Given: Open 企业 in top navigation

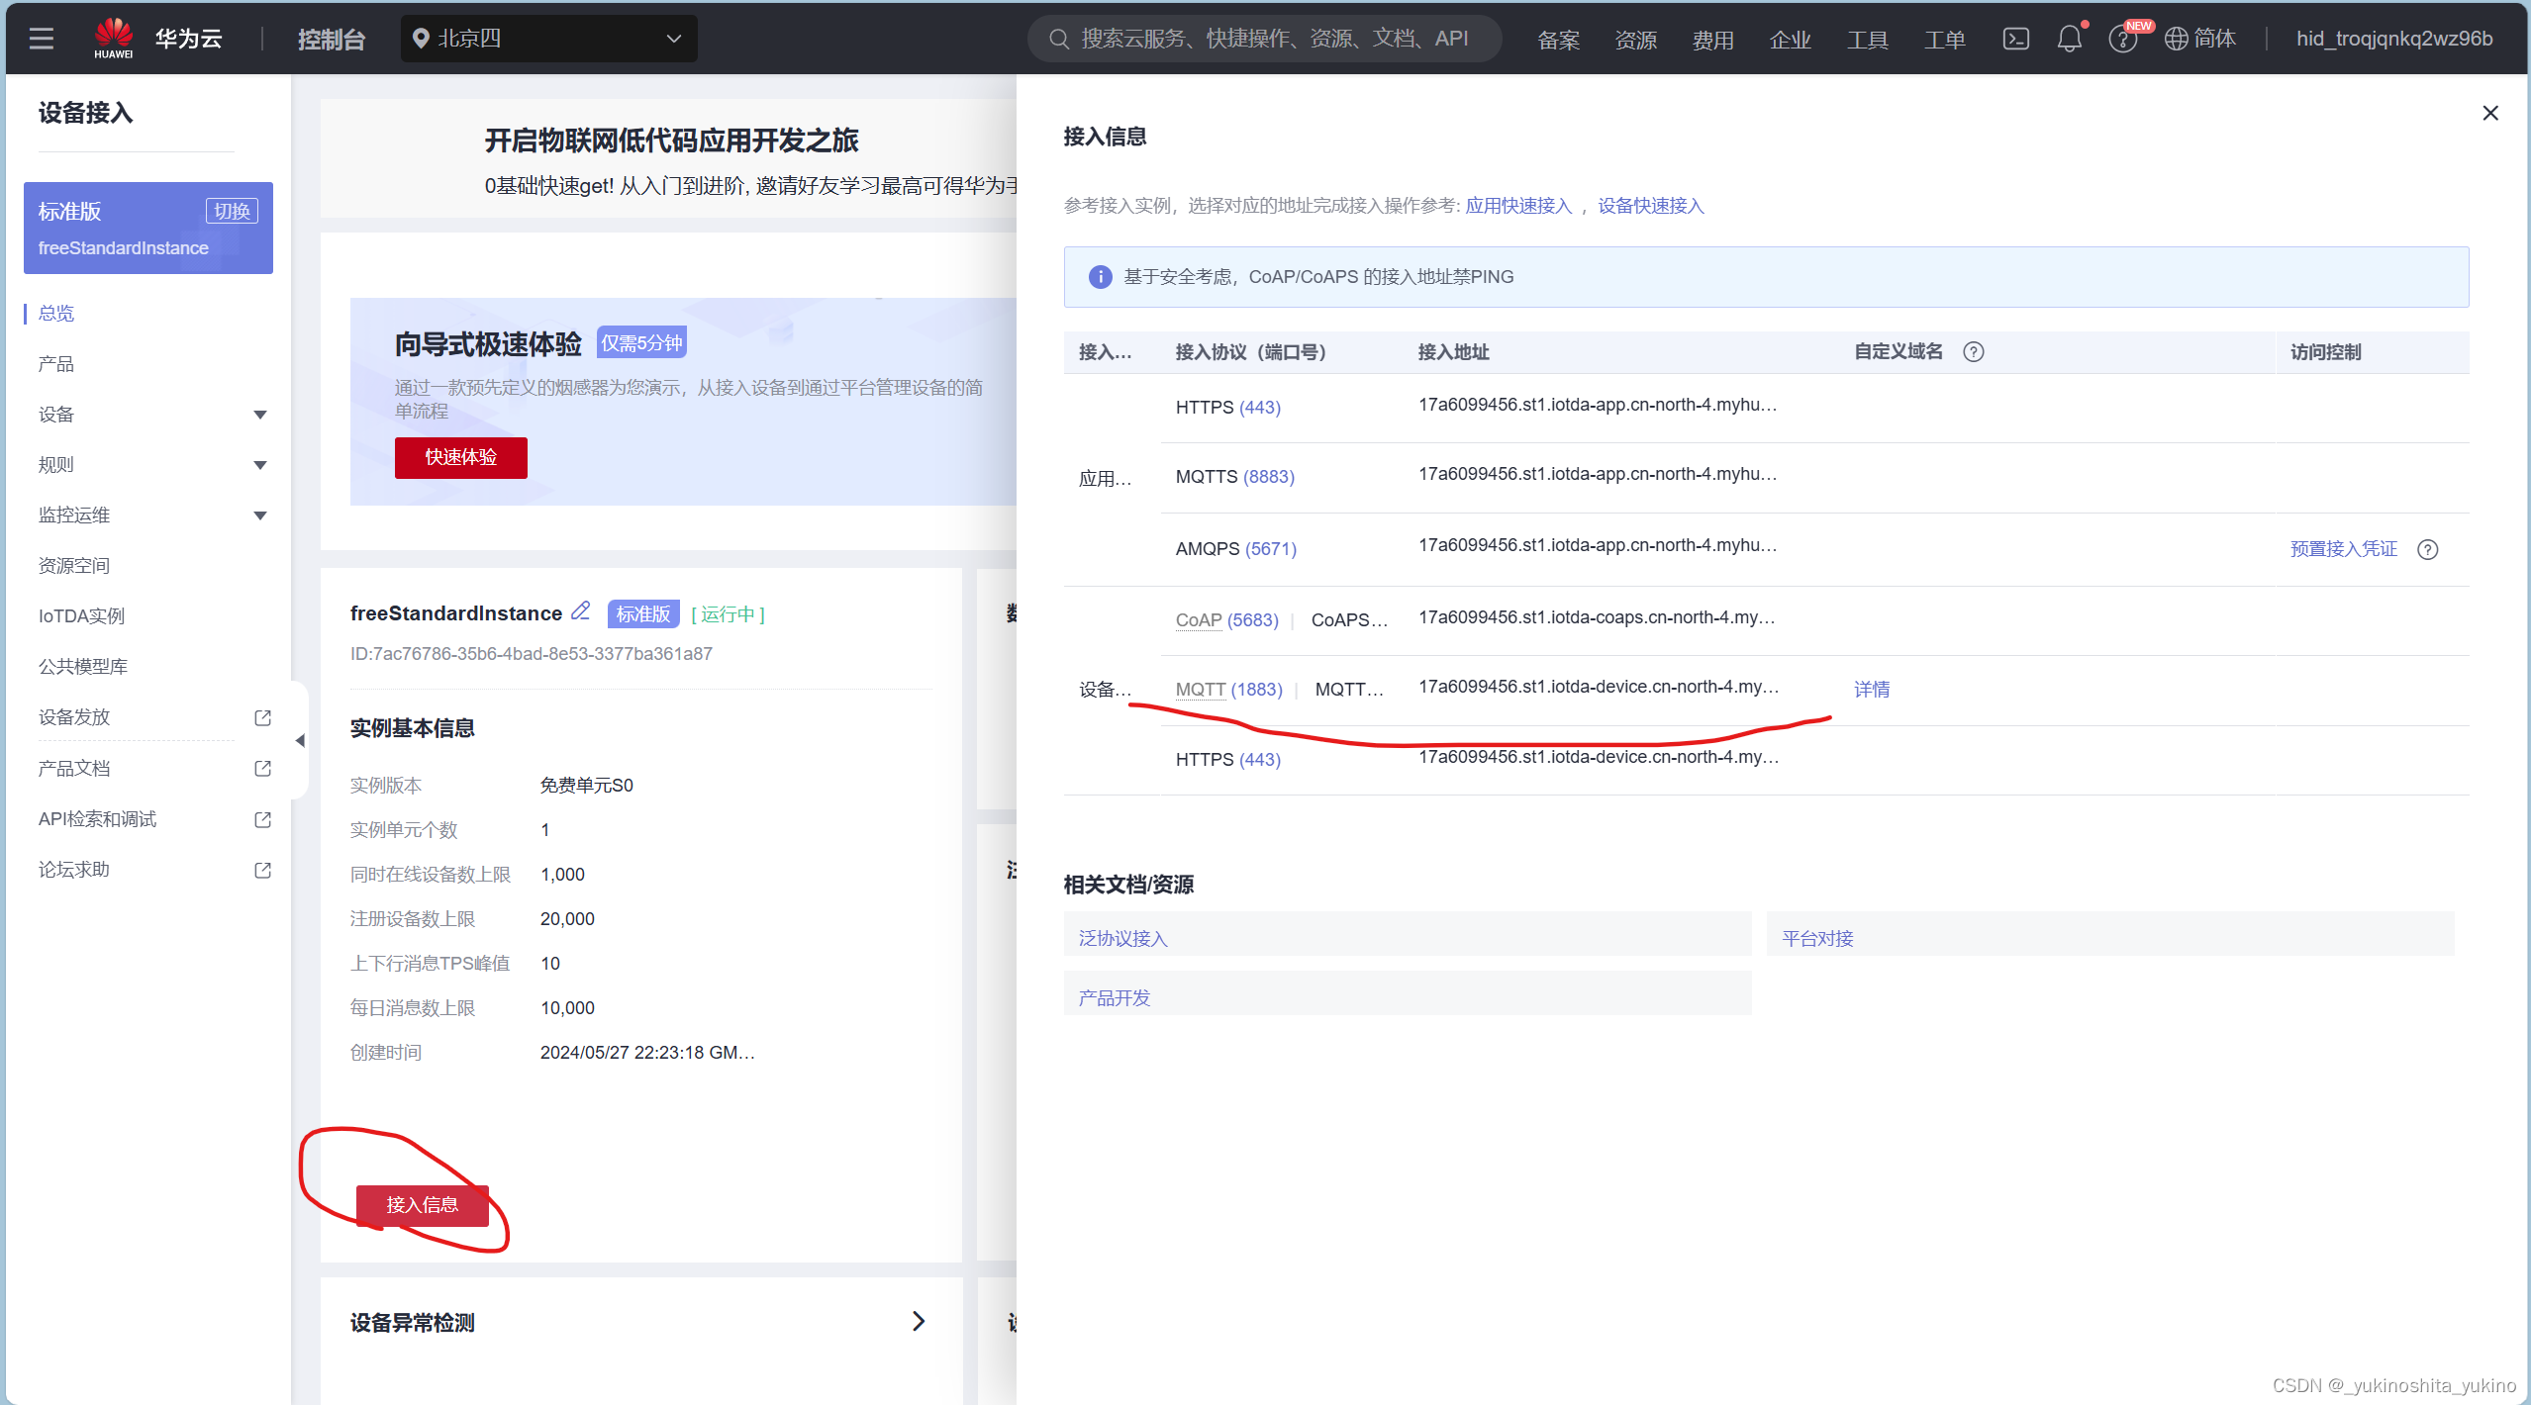Looking at the screenshot, I should click(1790, 40).
